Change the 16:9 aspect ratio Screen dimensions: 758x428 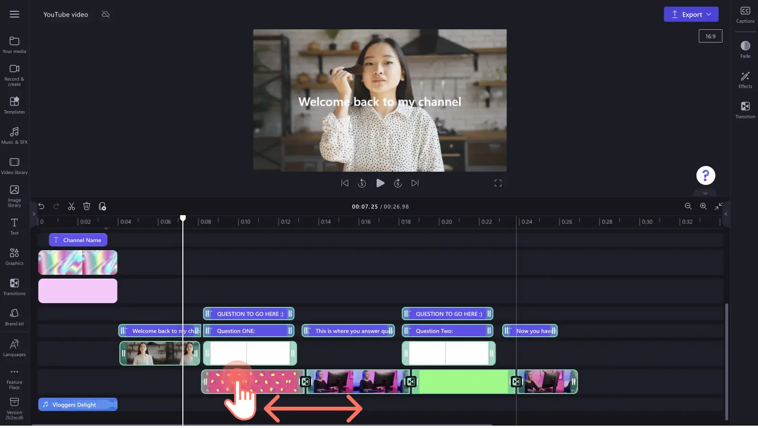point(710,36)
